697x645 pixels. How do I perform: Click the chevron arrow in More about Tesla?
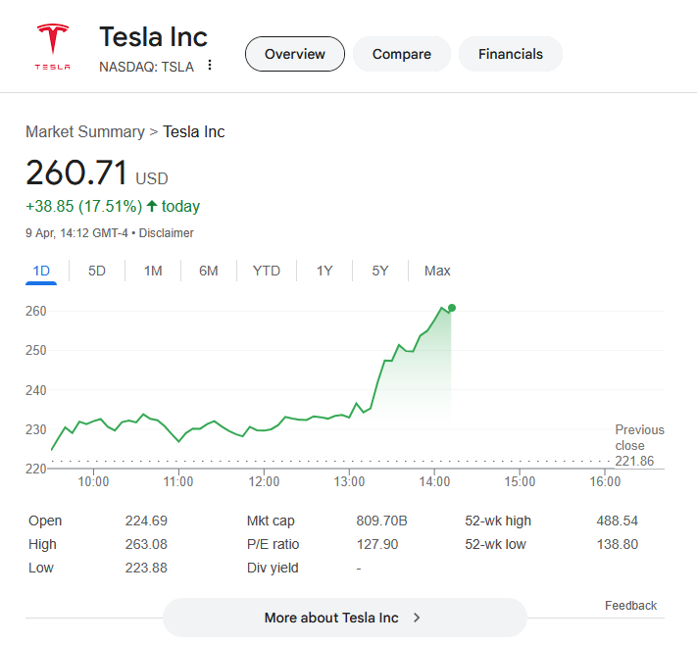(x=417, y=618)
